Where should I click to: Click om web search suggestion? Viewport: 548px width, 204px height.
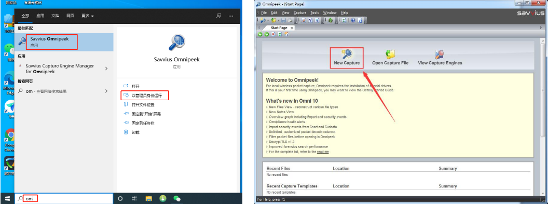click(x=64, y=91)
